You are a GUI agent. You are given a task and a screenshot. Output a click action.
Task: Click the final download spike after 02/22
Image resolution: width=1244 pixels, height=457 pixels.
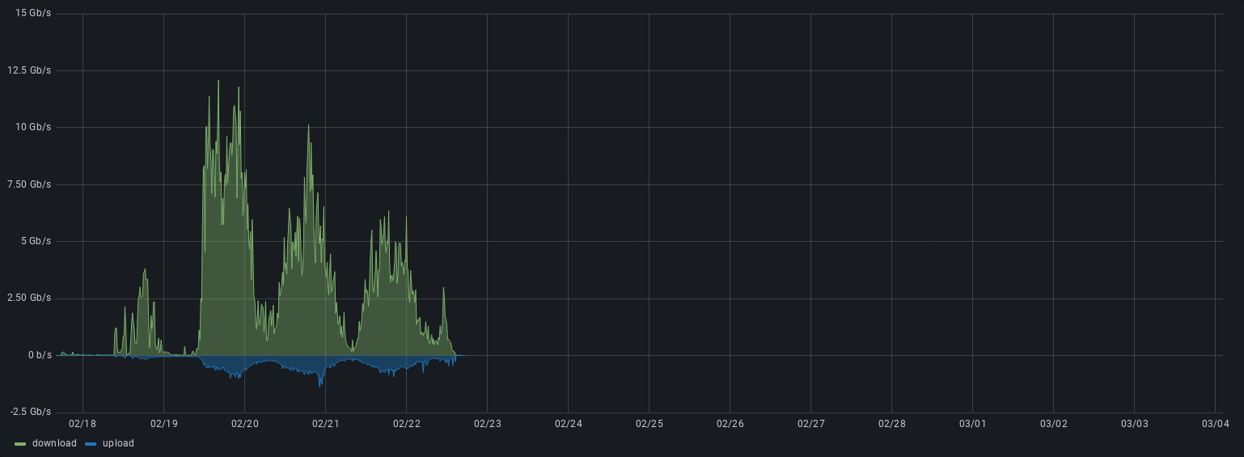(x=443, y=289)
